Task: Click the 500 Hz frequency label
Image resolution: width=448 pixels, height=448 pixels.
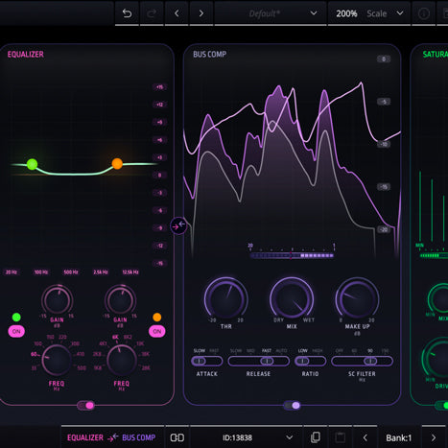Action: pos(71,272)
